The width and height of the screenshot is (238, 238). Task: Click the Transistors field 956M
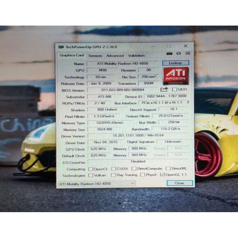point(148,83)
